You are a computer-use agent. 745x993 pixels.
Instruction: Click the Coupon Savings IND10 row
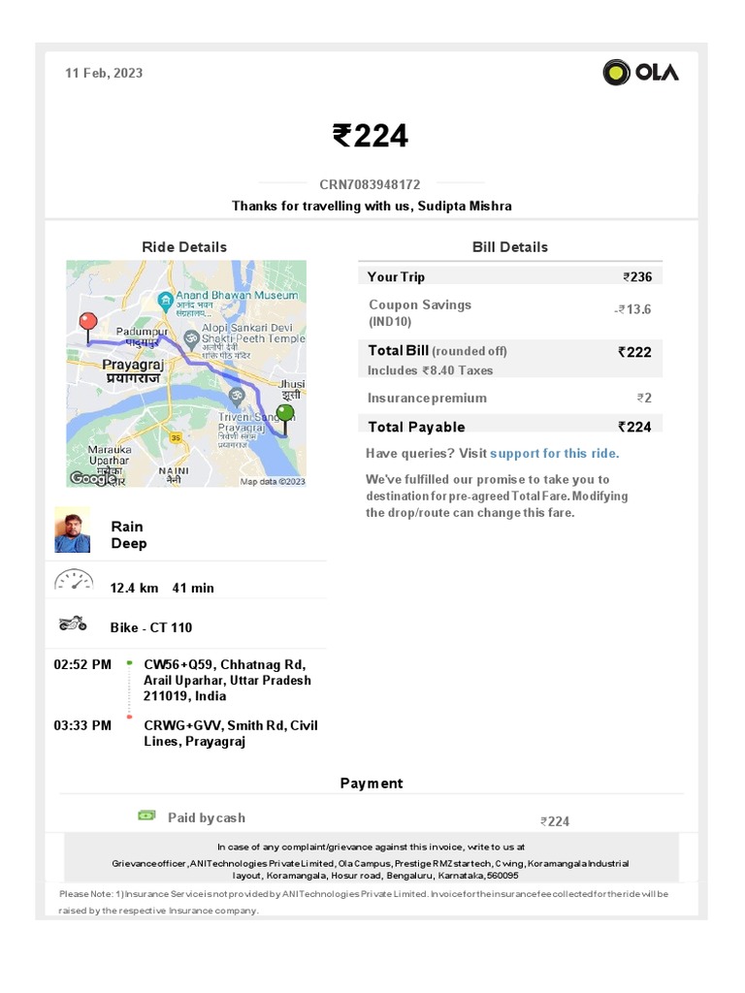pyautogui.click(x=509, y=311)
